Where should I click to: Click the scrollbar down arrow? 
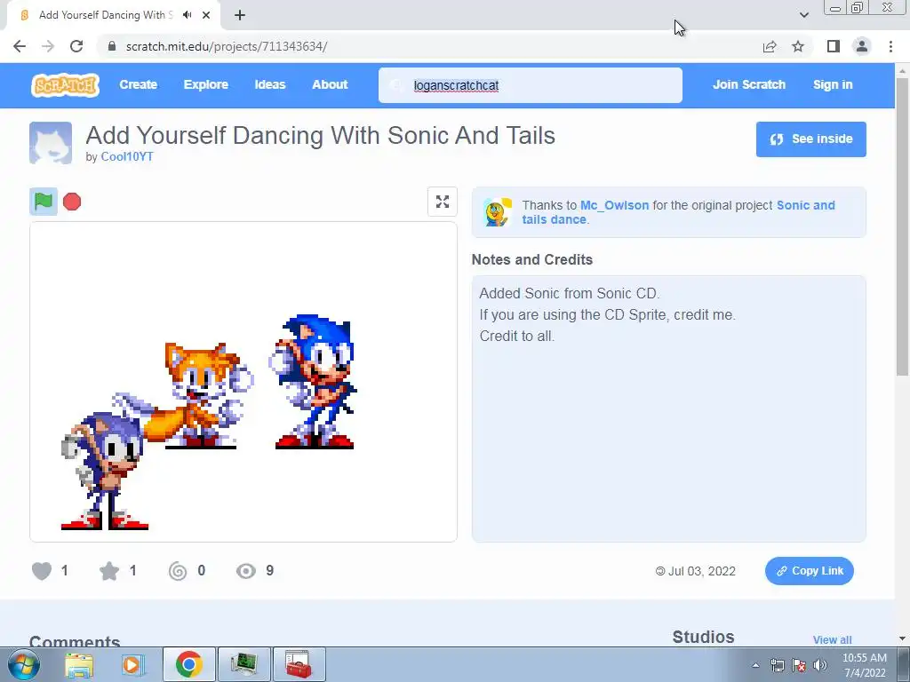tap(902, 638)
